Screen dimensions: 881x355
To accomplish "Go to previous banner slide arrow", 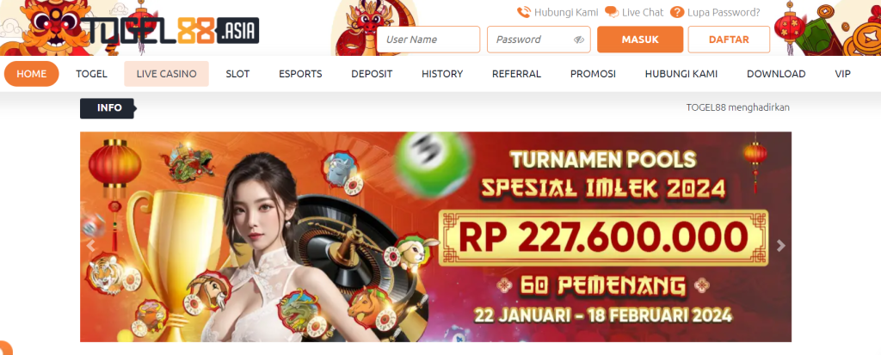I will coord(89,246).
